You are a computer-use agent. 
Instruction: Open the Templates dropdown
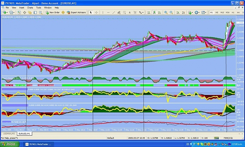(204, 13)
